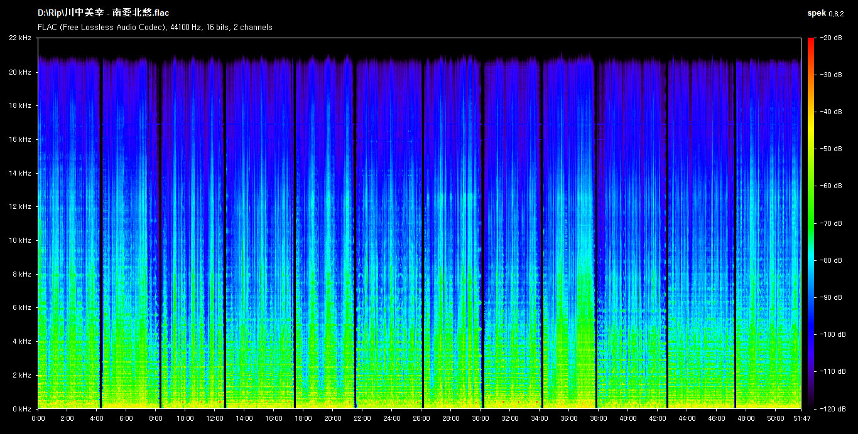858x434 pixels.
Task: Click the 0:00 time axis label
Action: pyautogui.click(x=38, y=418)
